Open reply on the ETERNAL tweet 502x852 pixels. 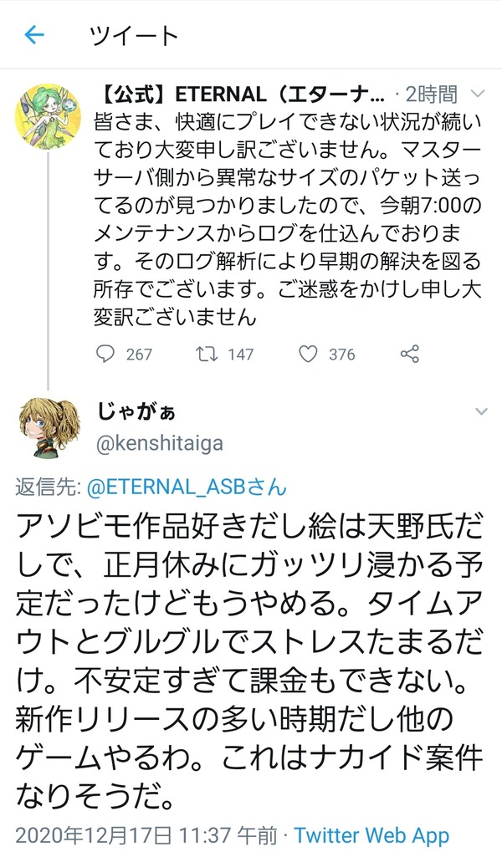105,355
